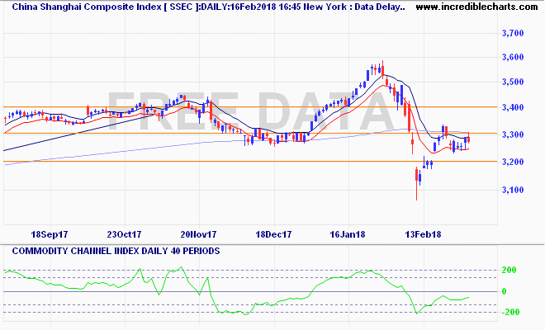The width and height of the screenshot is (545, 330).
Task: Click the www.incrediblecharts.com watermark text
Action: (x=476, y=7)
